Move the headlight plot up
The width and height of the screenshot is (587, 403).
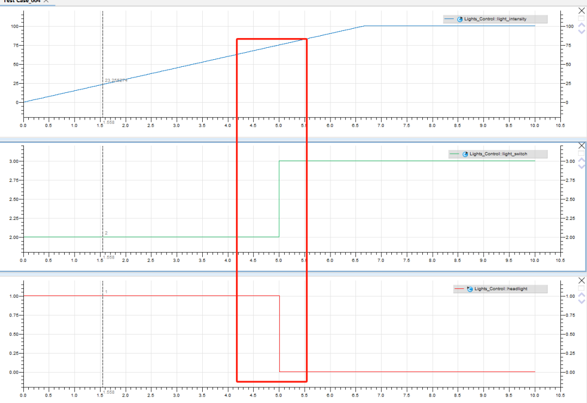click(x=582, y=295)
